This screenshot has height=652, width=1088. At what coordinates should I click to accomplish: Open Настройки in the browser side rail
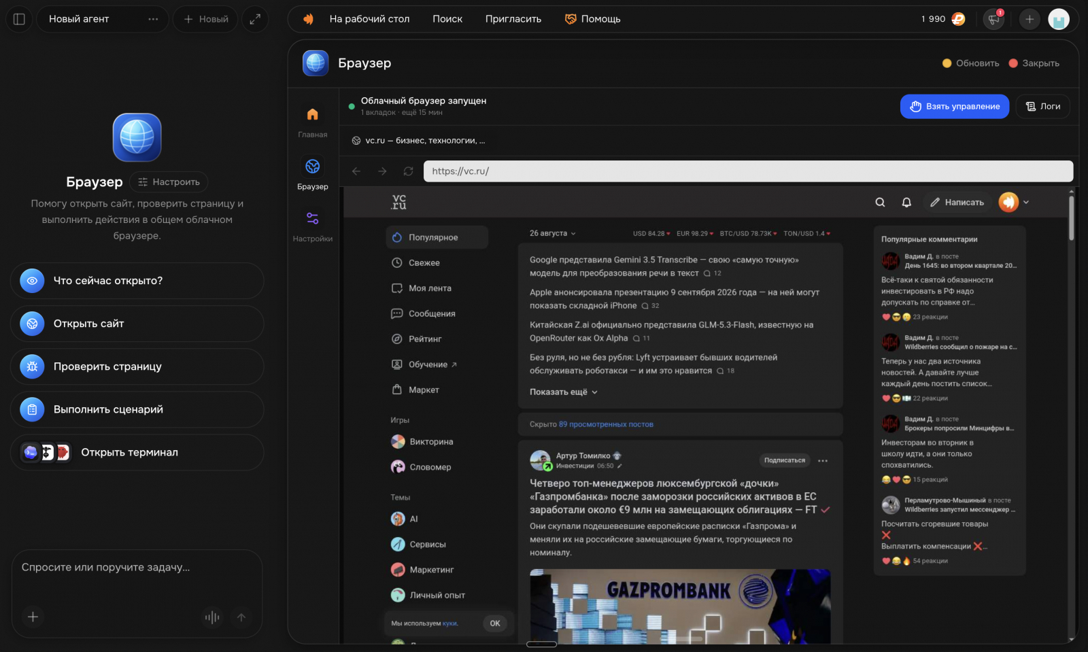click(x=313, y=226)
